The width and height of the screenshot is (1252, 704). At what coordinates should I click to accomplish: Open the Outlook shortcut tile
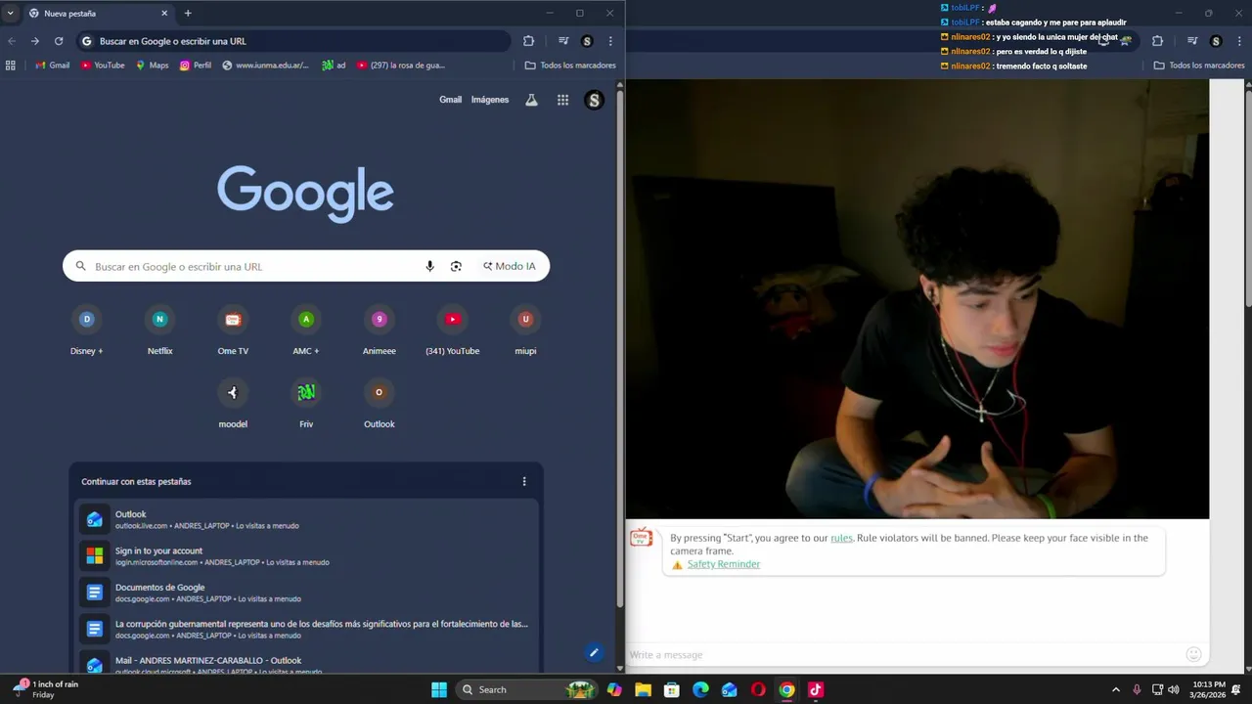pyautogui.click(x=380, y=404)
